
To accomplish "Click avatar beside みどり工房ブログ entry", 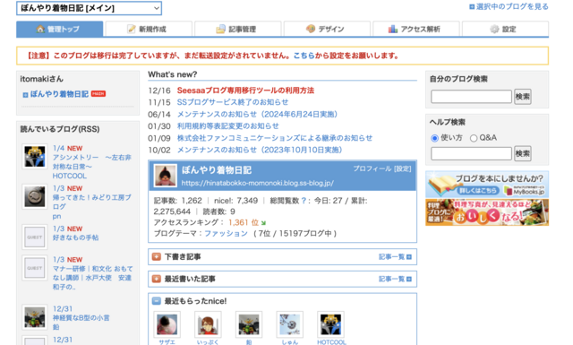I will 35,197.
